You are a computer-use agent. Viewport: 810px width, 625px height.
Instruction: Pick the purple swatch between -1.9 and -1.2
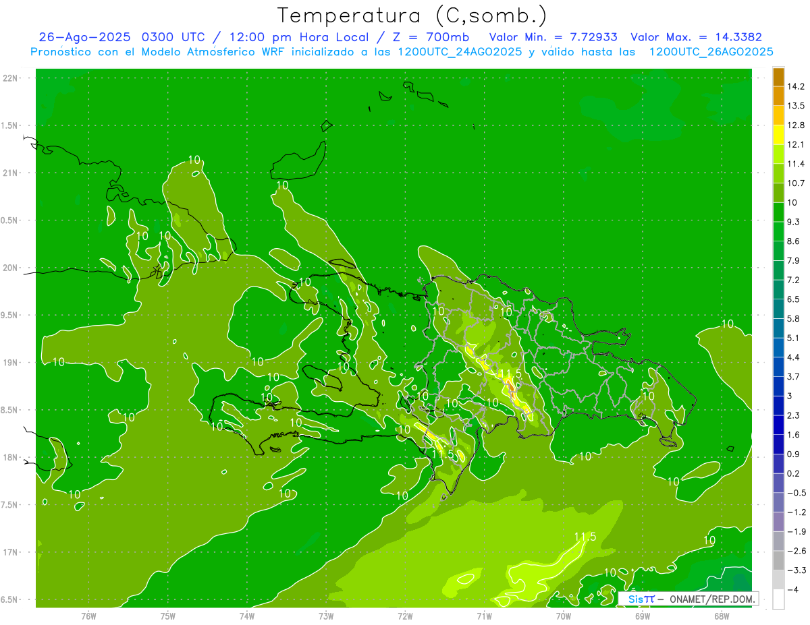778,522
